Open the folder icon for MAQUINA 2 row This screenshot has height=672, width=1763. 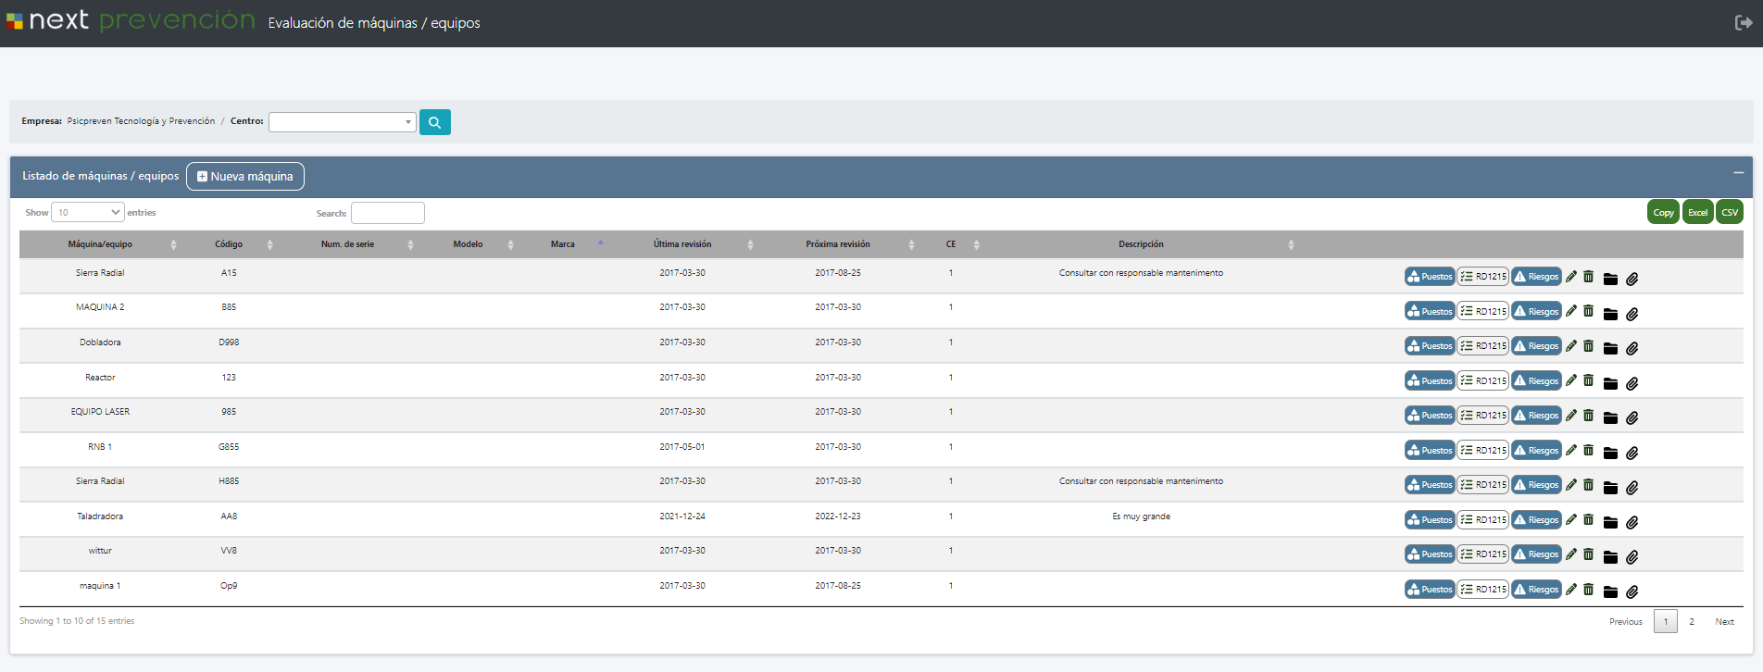tap(1610, 314)
